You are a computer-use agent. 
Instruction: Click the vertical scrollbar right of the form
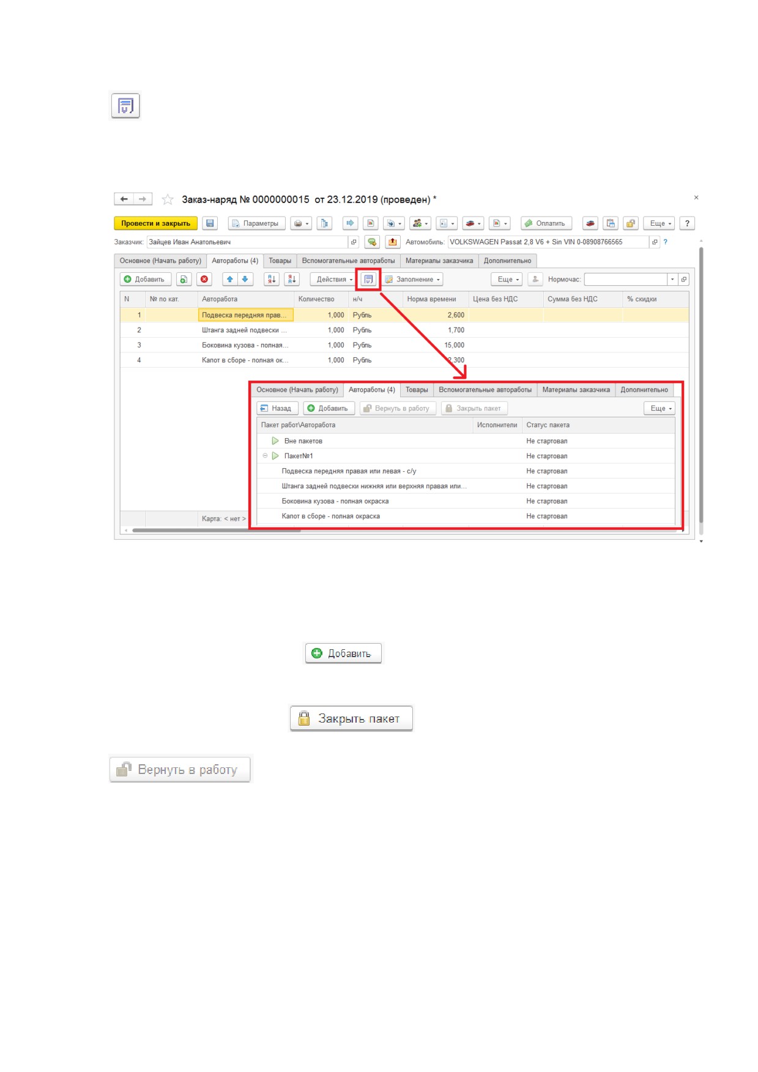pyautogui.click(x=701, y=385)
